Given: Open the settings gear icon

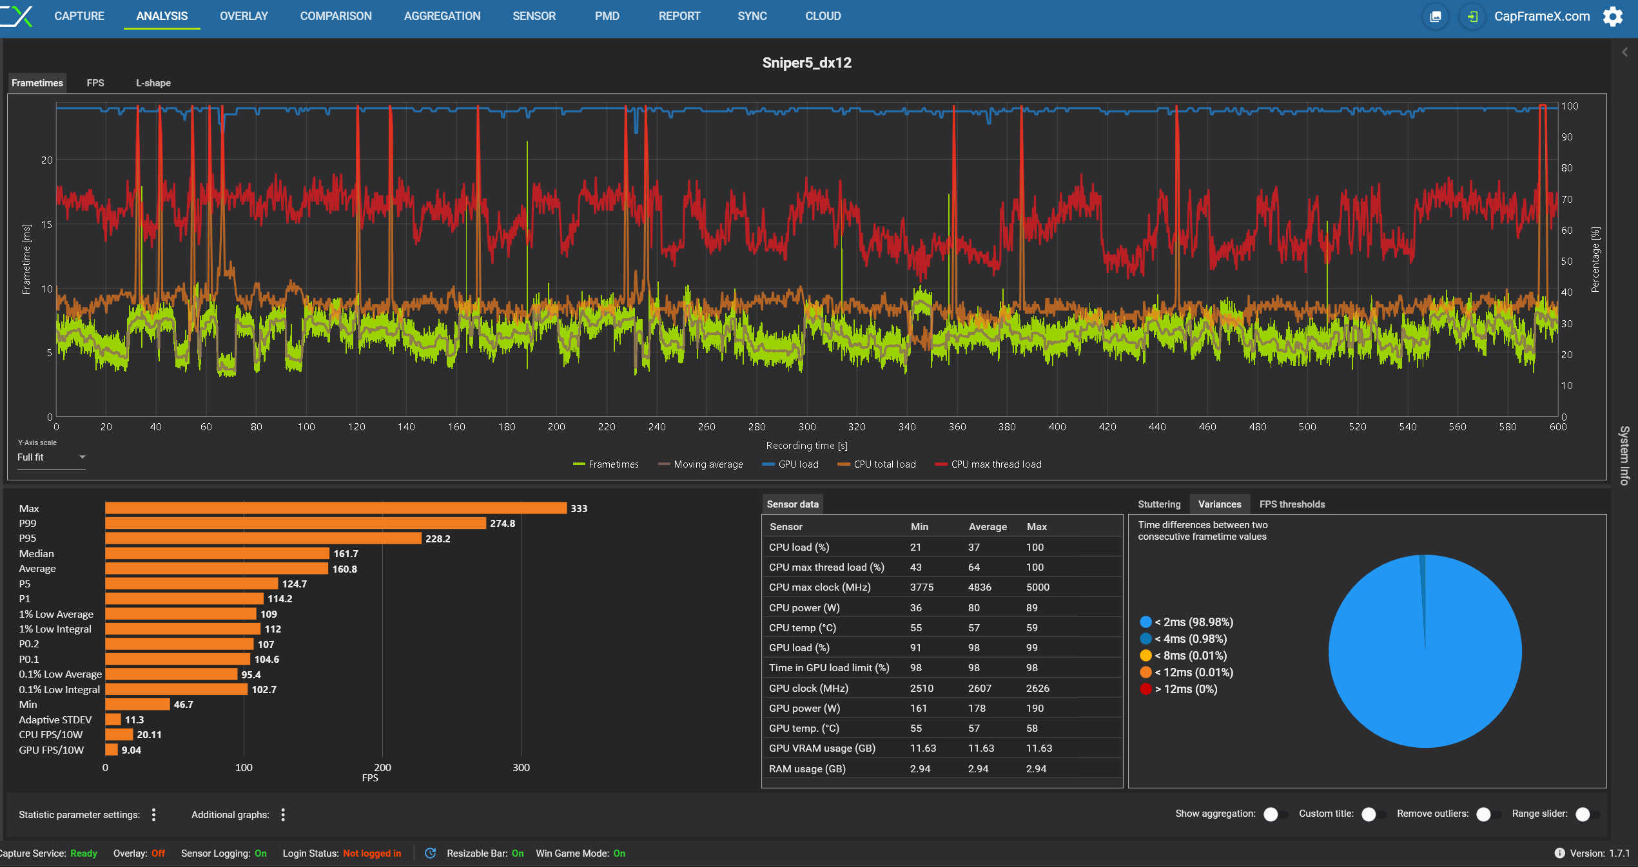Looking at the screenshot, I should [x=1613, y=17].
